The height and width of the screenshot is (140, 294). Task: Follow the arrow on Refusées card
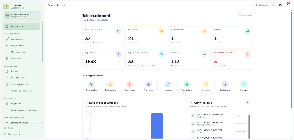click(x=206, y=66)
